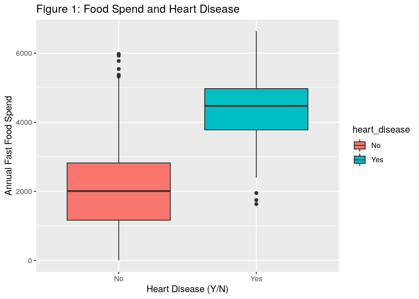Click the lower whisker of the No box

tap(119, 240)
